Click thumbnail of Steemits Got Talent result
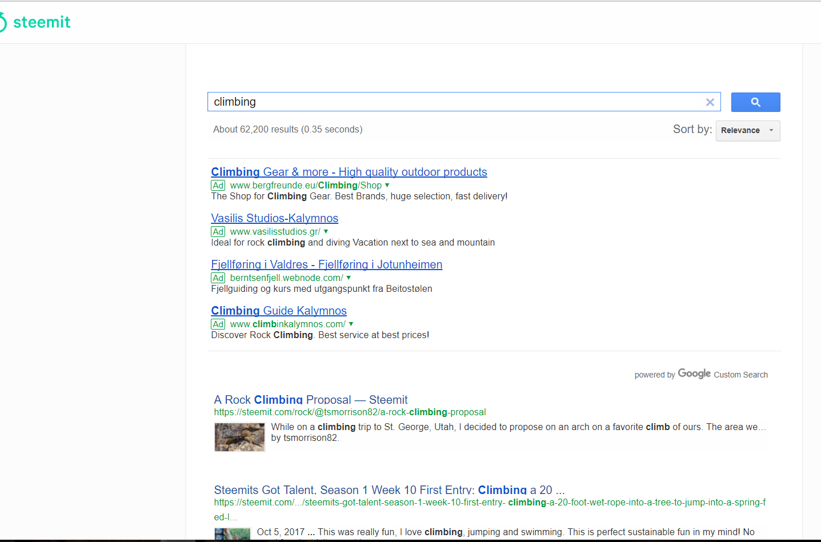821x542 pixels. click(233, 535)
